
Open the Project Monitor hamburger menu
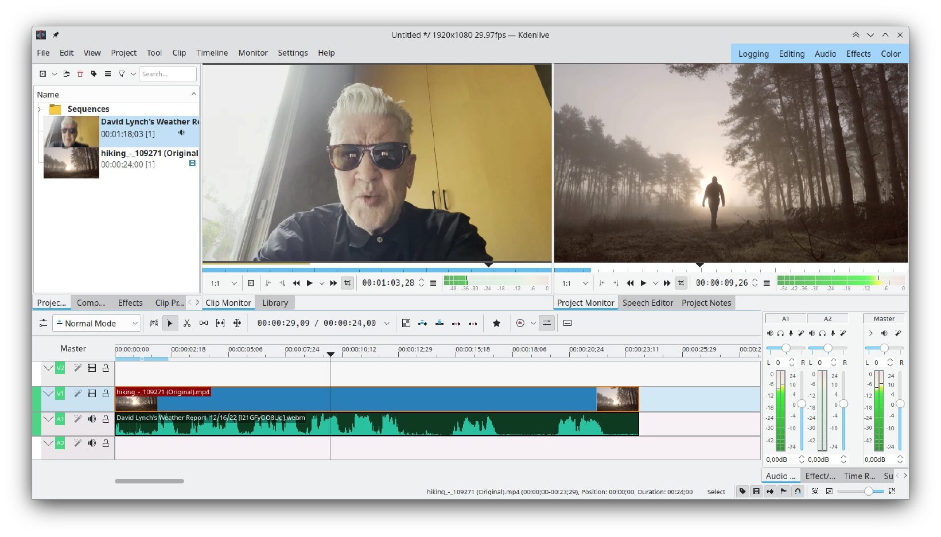pos(767,283)
